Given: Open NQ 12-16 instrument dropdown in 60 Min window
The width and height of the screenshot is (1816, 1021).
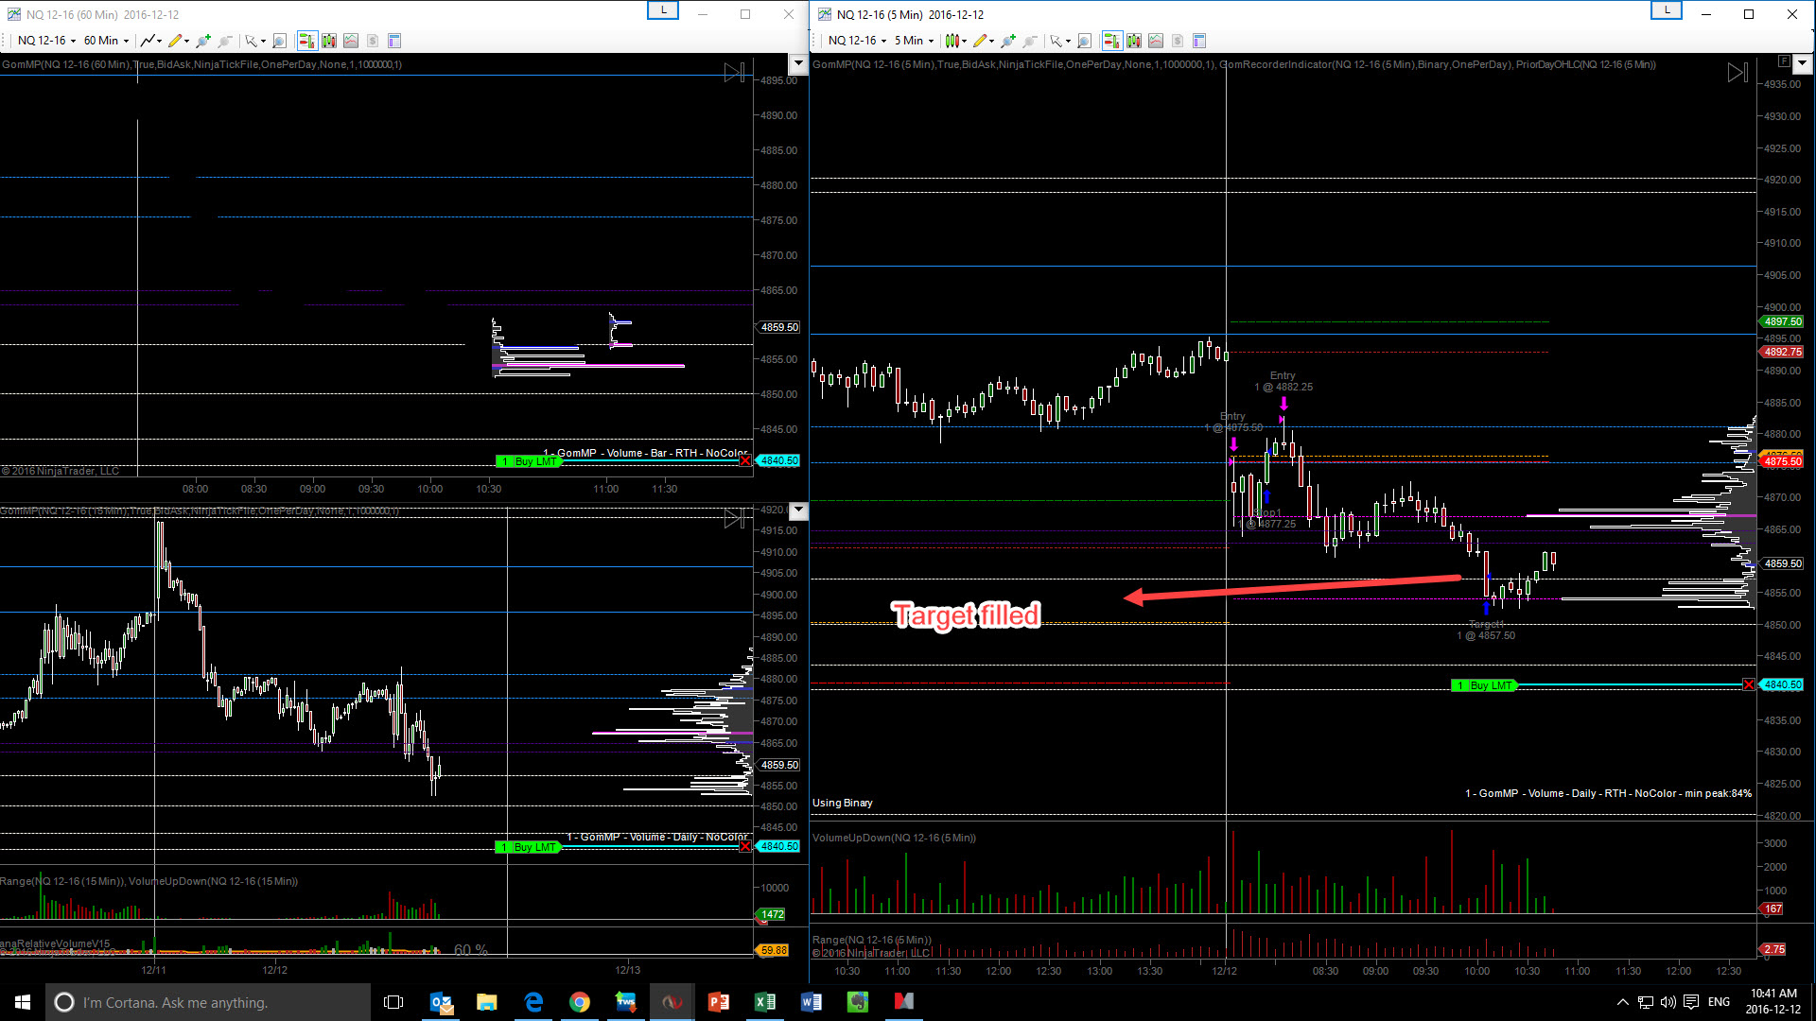Looking at the screenshot, I should point(46,41).
